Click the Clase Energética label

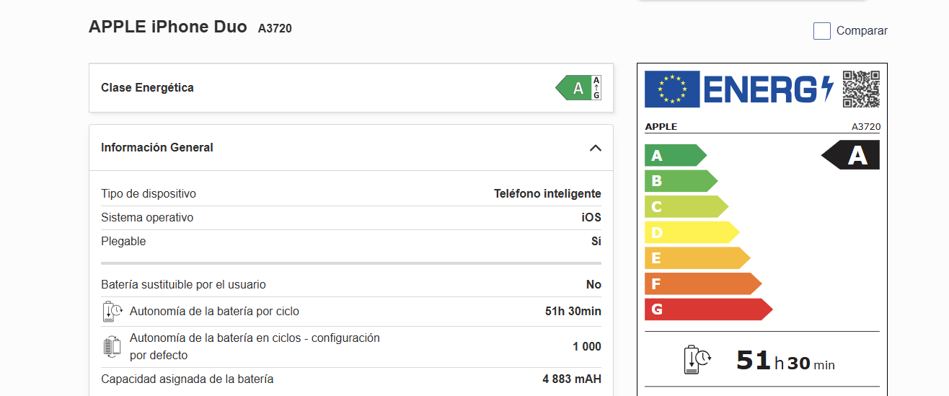tap(147, 88)
